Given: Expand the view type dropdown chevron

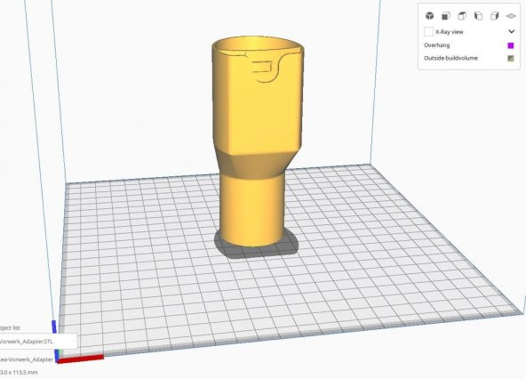Looking at the screenshot, I should (511, 32).
